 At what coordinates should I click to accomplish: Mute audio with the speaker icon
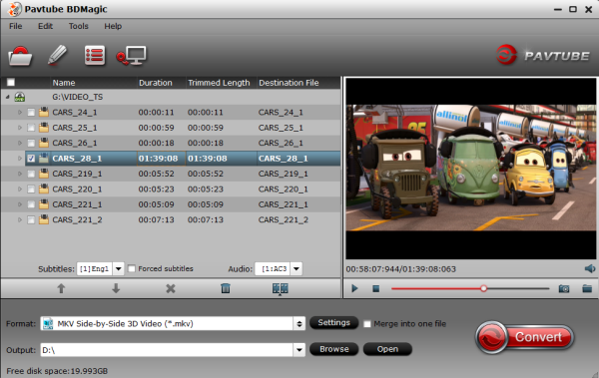(590, 268)
